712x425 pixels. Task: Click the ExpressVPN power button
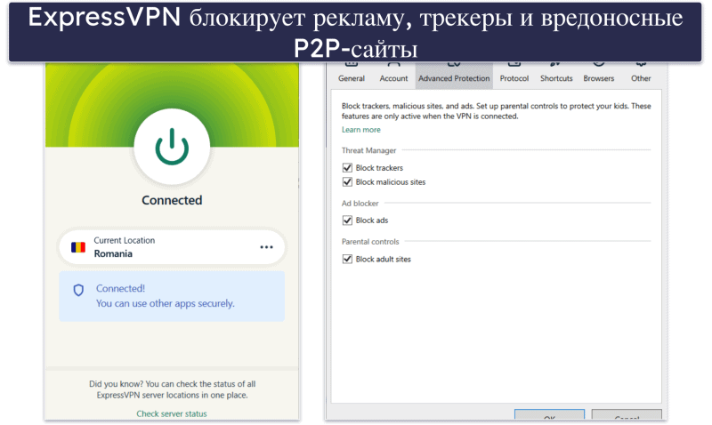pyautogui.click(x=172, y=147)
